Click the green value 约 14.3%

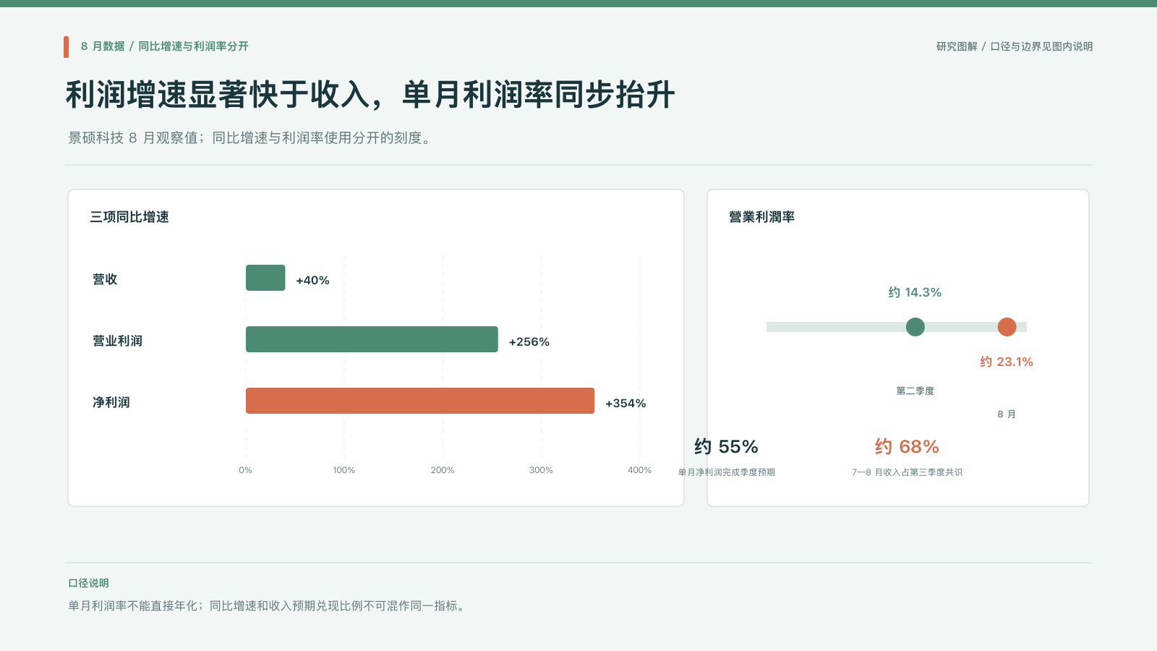pos(915,292)
